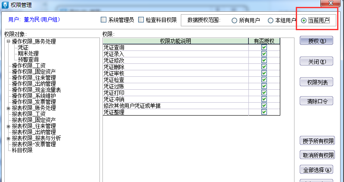Expand the 报表权限_账务处理 tree node
Viewport: 344px width, 182px height.
(x=8, y=108)
